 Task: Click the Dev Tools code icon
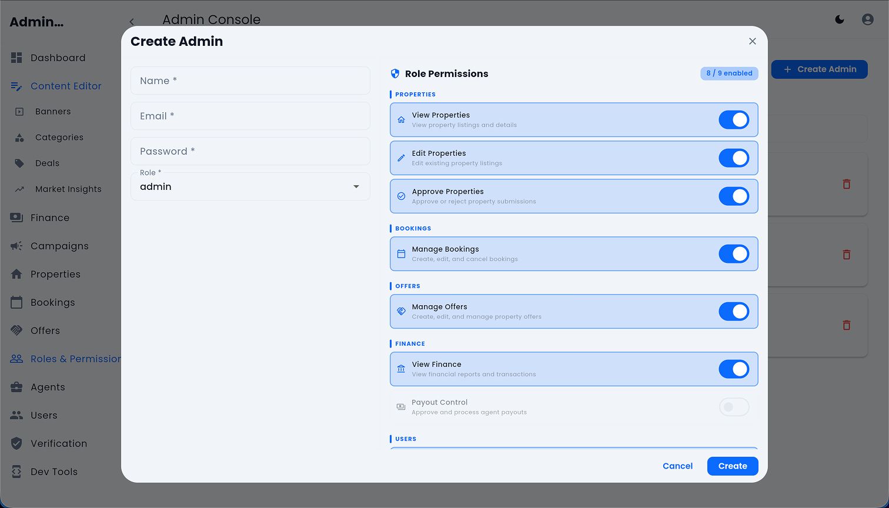click(16, 472)
